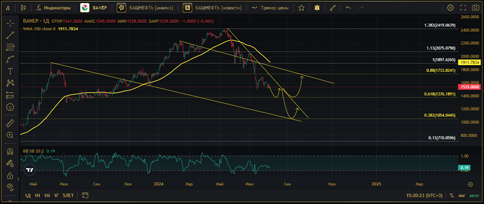Activate the zoom in tool

pyautogui.click(x=10, y=135)
